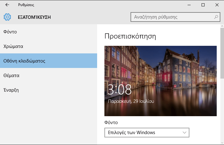Expand the Επιλογές των Windows dropdown
Screen dimensions: 224x145
(147, 133)
